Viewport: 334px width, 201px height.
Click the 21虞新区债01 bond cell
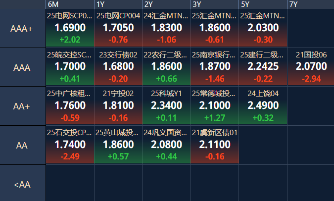point(215,145)
